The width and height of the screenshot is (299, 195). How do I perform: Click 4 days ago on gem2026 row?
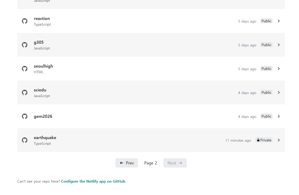247,117
